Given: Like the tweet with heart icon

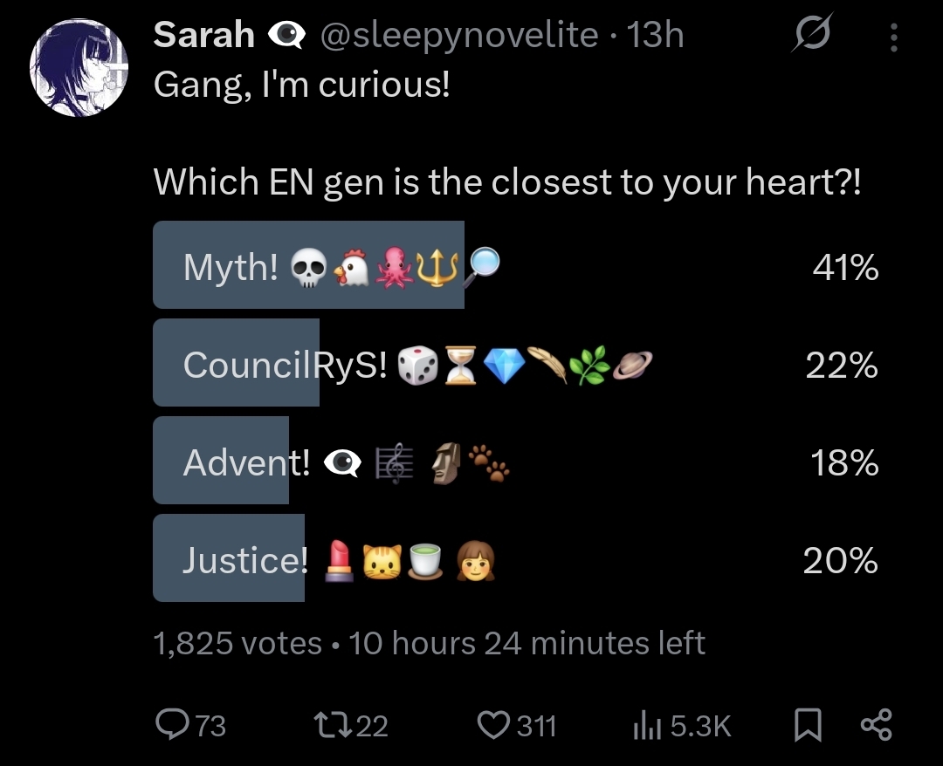Looking at the screenshot, I should point(493,724).
